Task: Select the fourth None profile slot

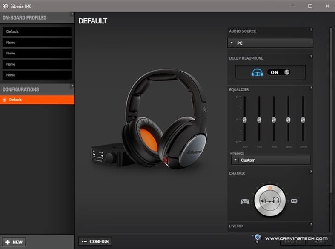Action: [x=37, y=75]
